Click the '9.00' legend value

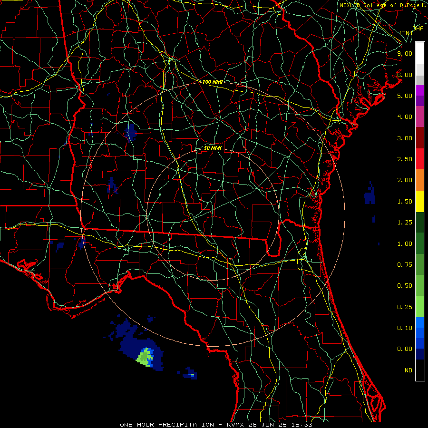(x=405, y=53)
